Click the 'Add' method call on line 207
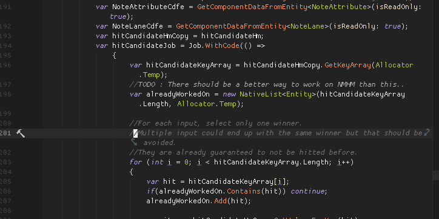Viewport: 439px width, 219px height. pos(221,201)
